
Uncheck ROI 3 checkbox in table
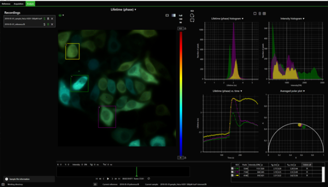pyautogui.click(x=233, y=176)
